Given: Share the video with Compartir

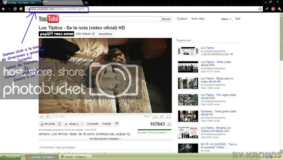Looking at the screenshot, I should pos(92,124).
